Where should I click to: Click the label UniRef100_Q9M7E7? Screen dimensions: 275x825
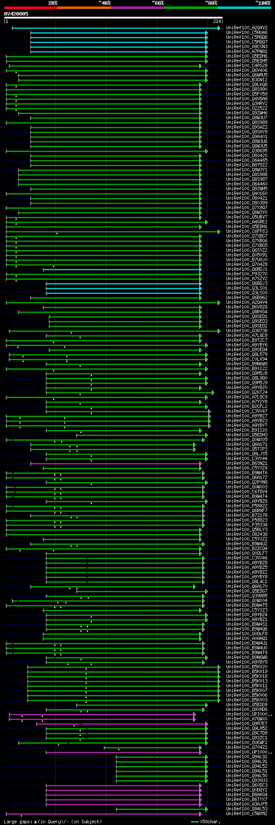[247, 723]
